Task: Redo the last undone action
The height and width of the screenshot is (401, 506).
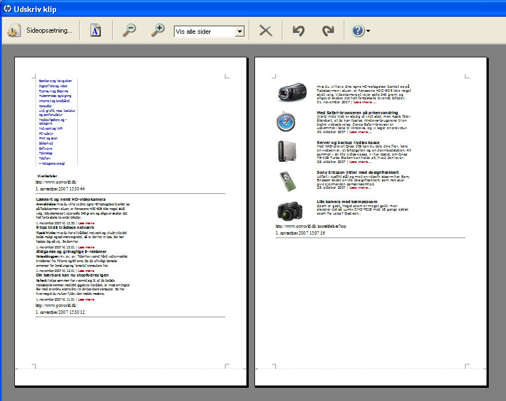Action: point(328,31)
